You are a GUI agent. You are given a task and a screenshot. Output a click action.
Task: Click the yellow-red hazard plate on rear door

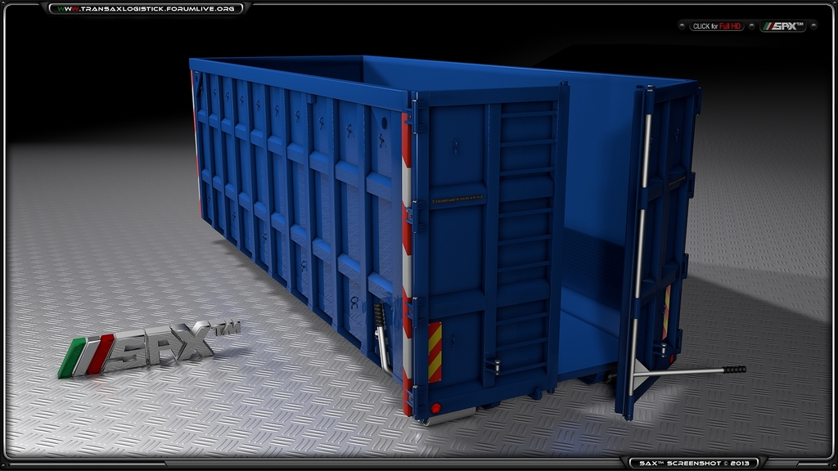pos(435,352)
